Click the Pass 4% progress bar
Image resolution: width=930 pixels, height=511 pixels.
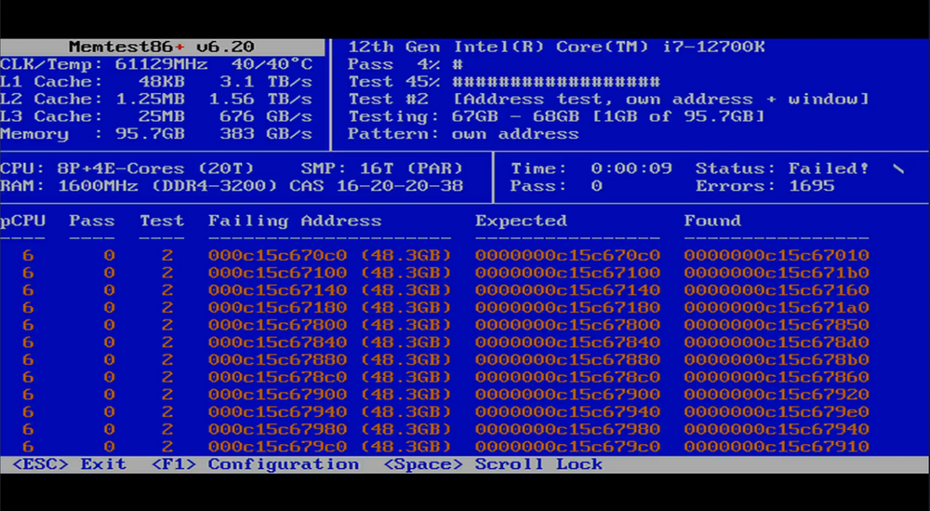tap(405, 64)
